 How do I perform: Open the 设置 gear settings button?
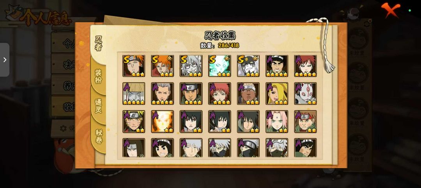point(64,128)
